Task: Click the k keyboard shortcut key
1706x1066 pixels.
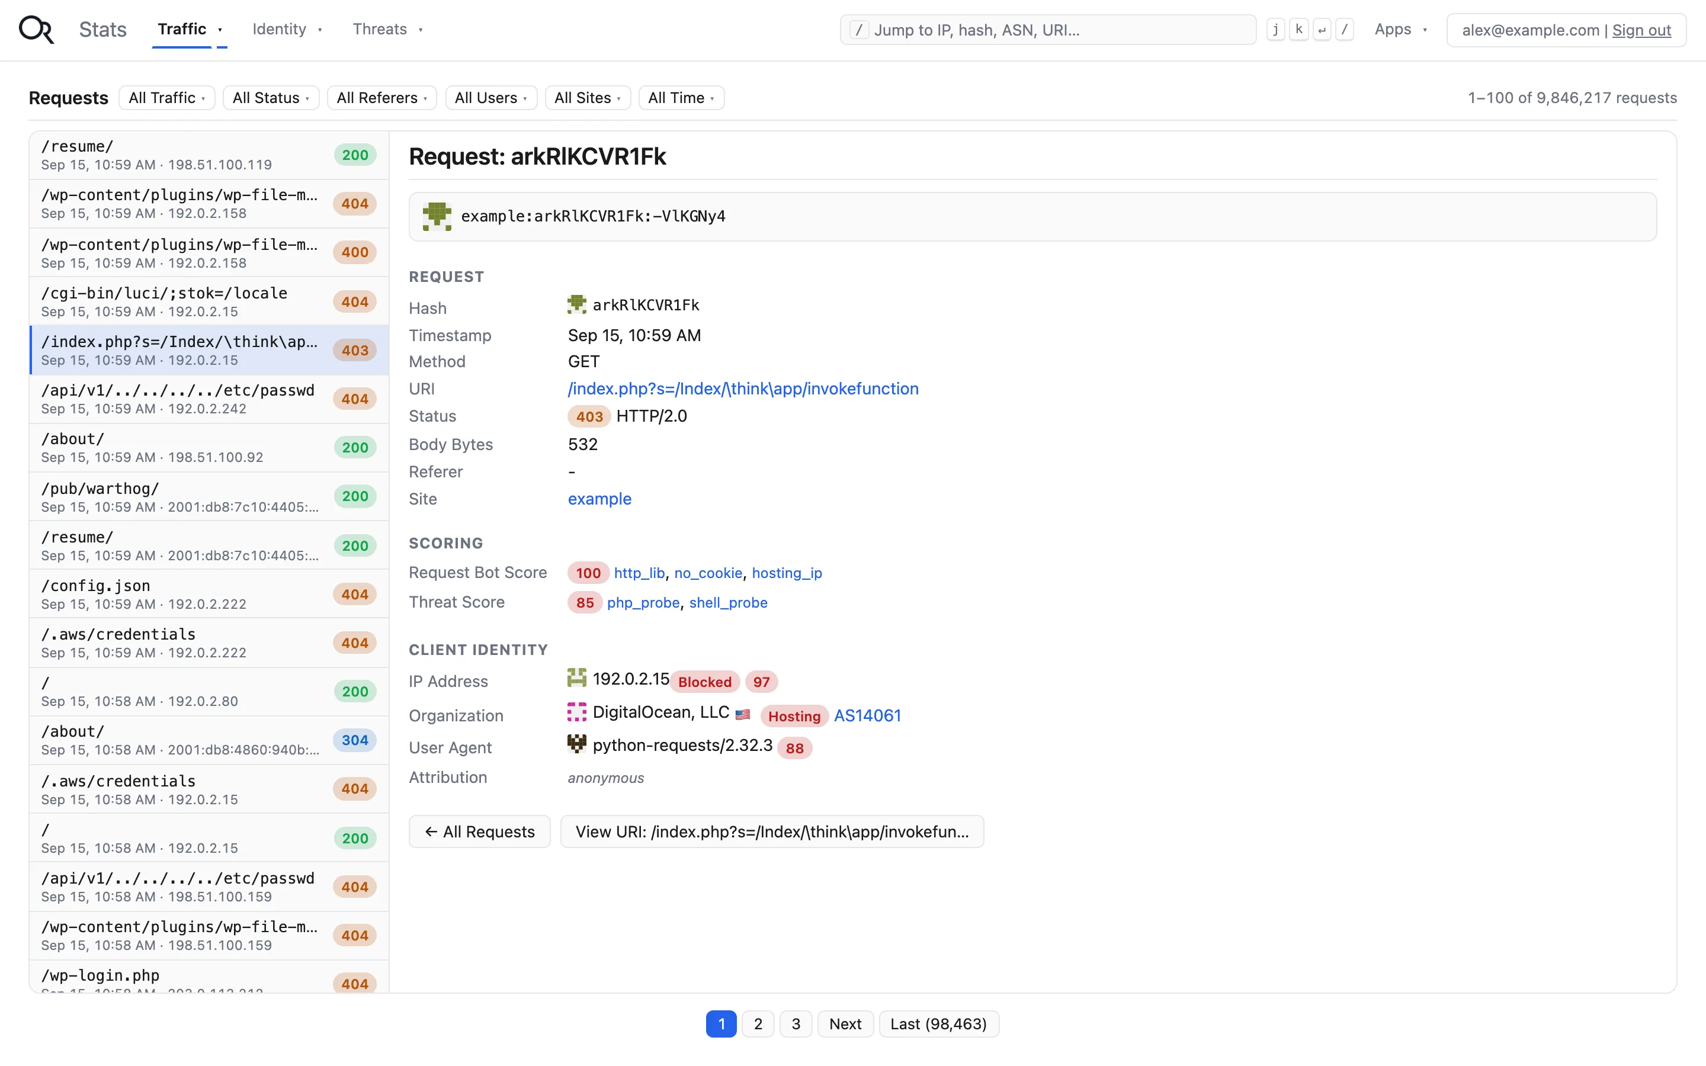Action: [1298, 30]
